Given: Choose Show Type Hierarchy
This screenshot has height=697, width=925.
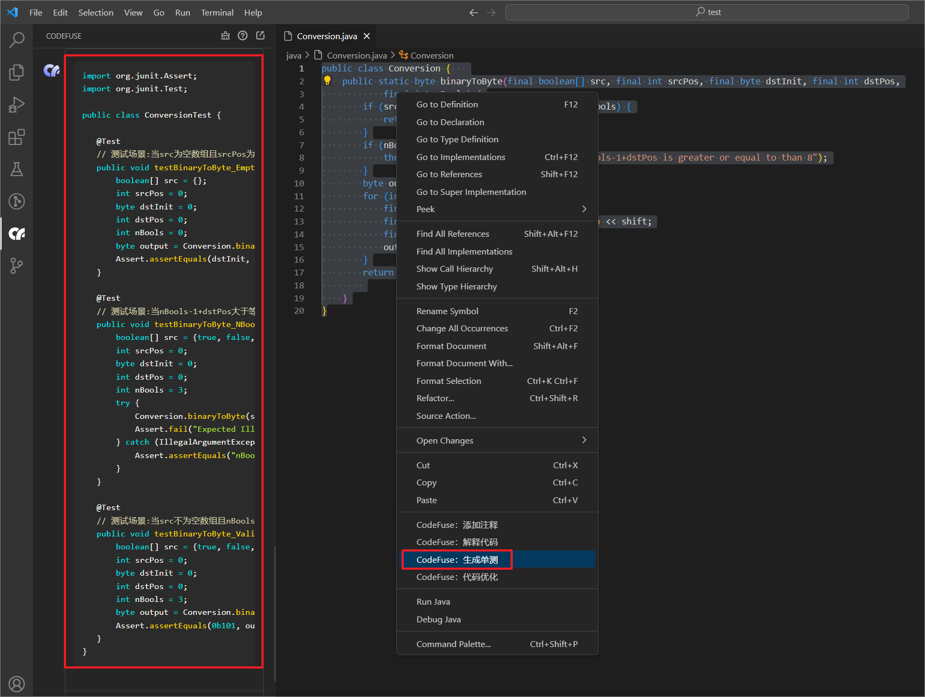Looking at the screenshot, I should [497, 286].
